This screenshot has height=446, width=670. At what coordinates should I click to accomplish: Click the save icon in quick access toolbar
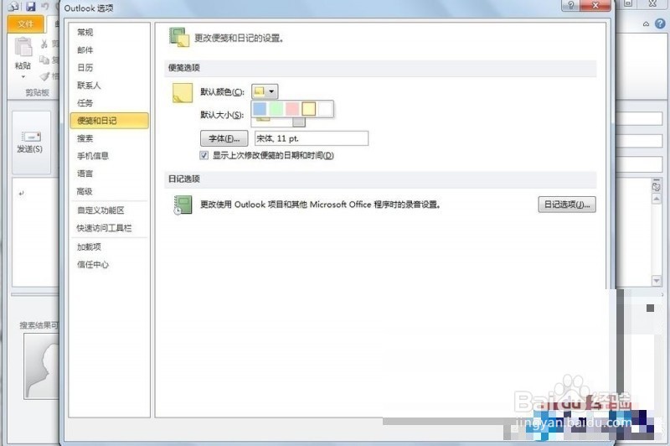point(31,6)
